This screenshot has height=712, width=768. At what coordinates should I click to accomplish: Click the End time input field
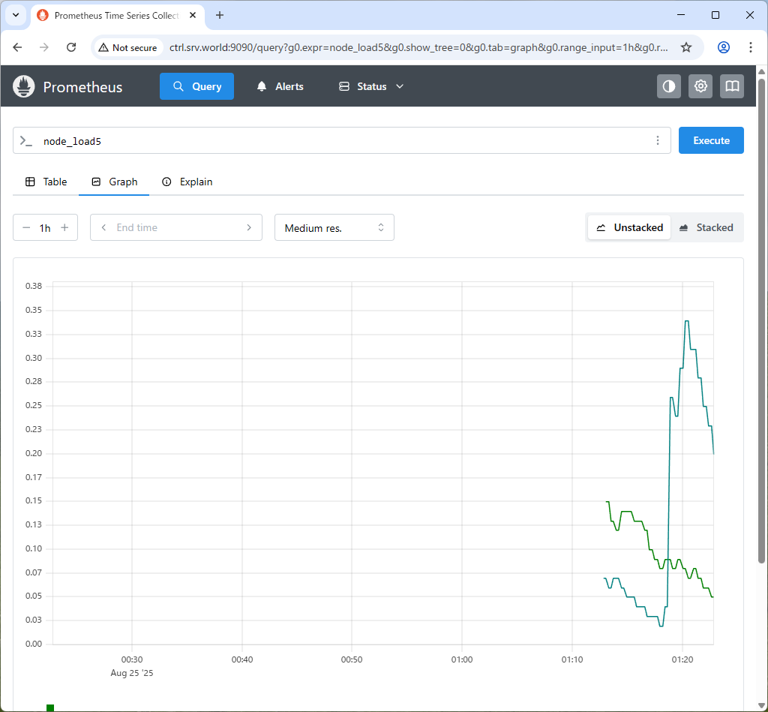[x=176, y=227]
